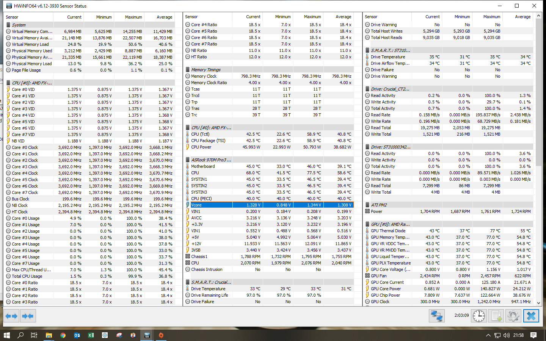Screen dimensions: 546x341
Task: Click the collapse columns arrows button
Action: pos(28,316)
